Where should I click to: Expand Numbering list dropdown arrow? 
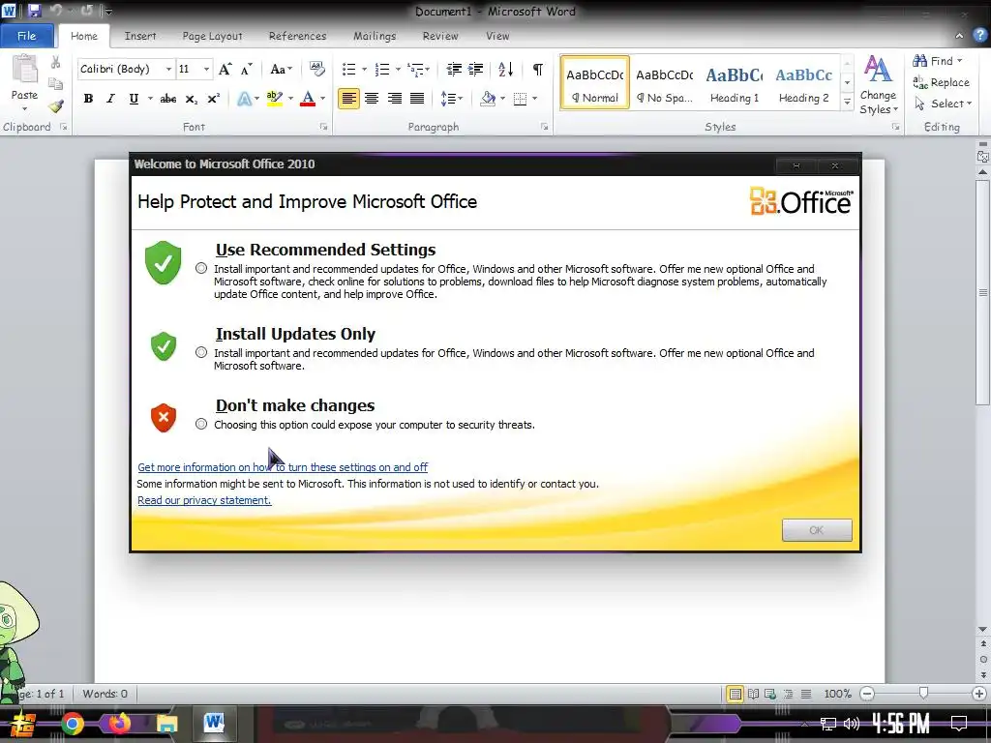(x=398, y=69)
